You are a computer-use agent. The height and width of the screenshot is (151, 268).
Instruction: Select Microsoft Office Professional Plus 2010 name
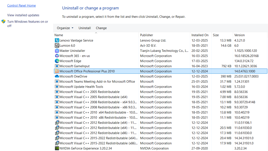tap(87, 71)
